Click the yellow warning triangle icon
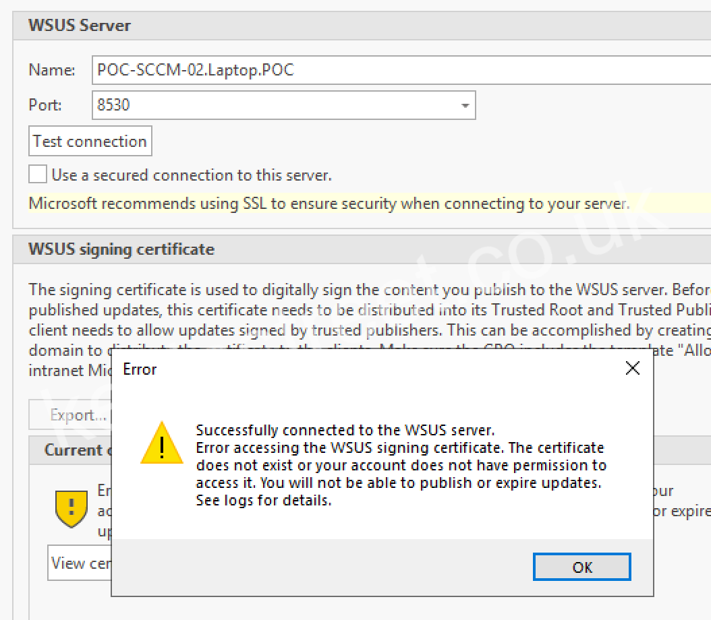The width and height of the screenshot is (711, 620). [161, 443]
